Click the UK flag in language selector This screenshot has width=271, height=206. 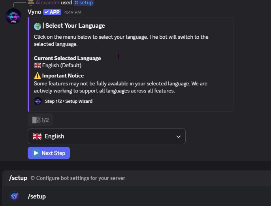(37, 136)
